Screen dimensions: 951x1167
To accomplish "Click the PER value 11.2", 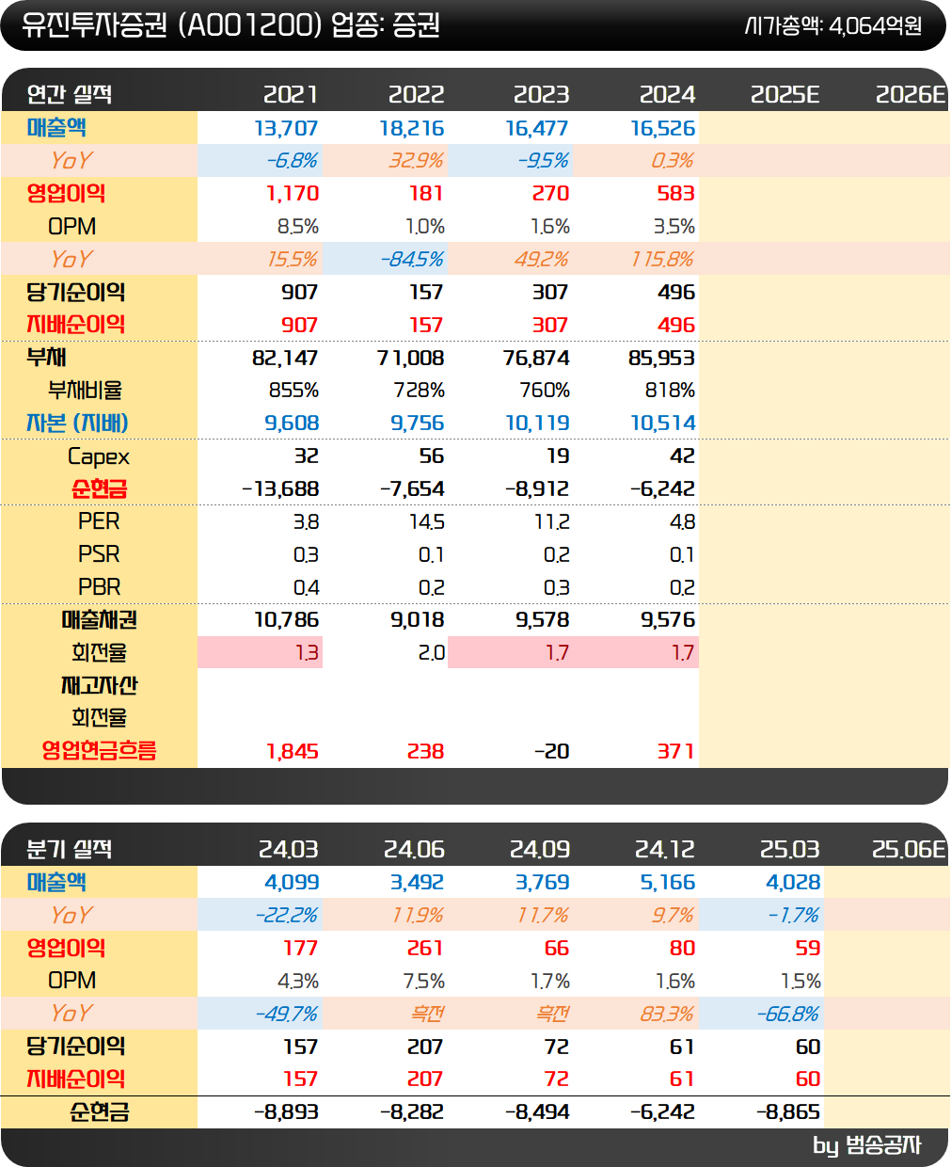I will click(x=552, y=521).
